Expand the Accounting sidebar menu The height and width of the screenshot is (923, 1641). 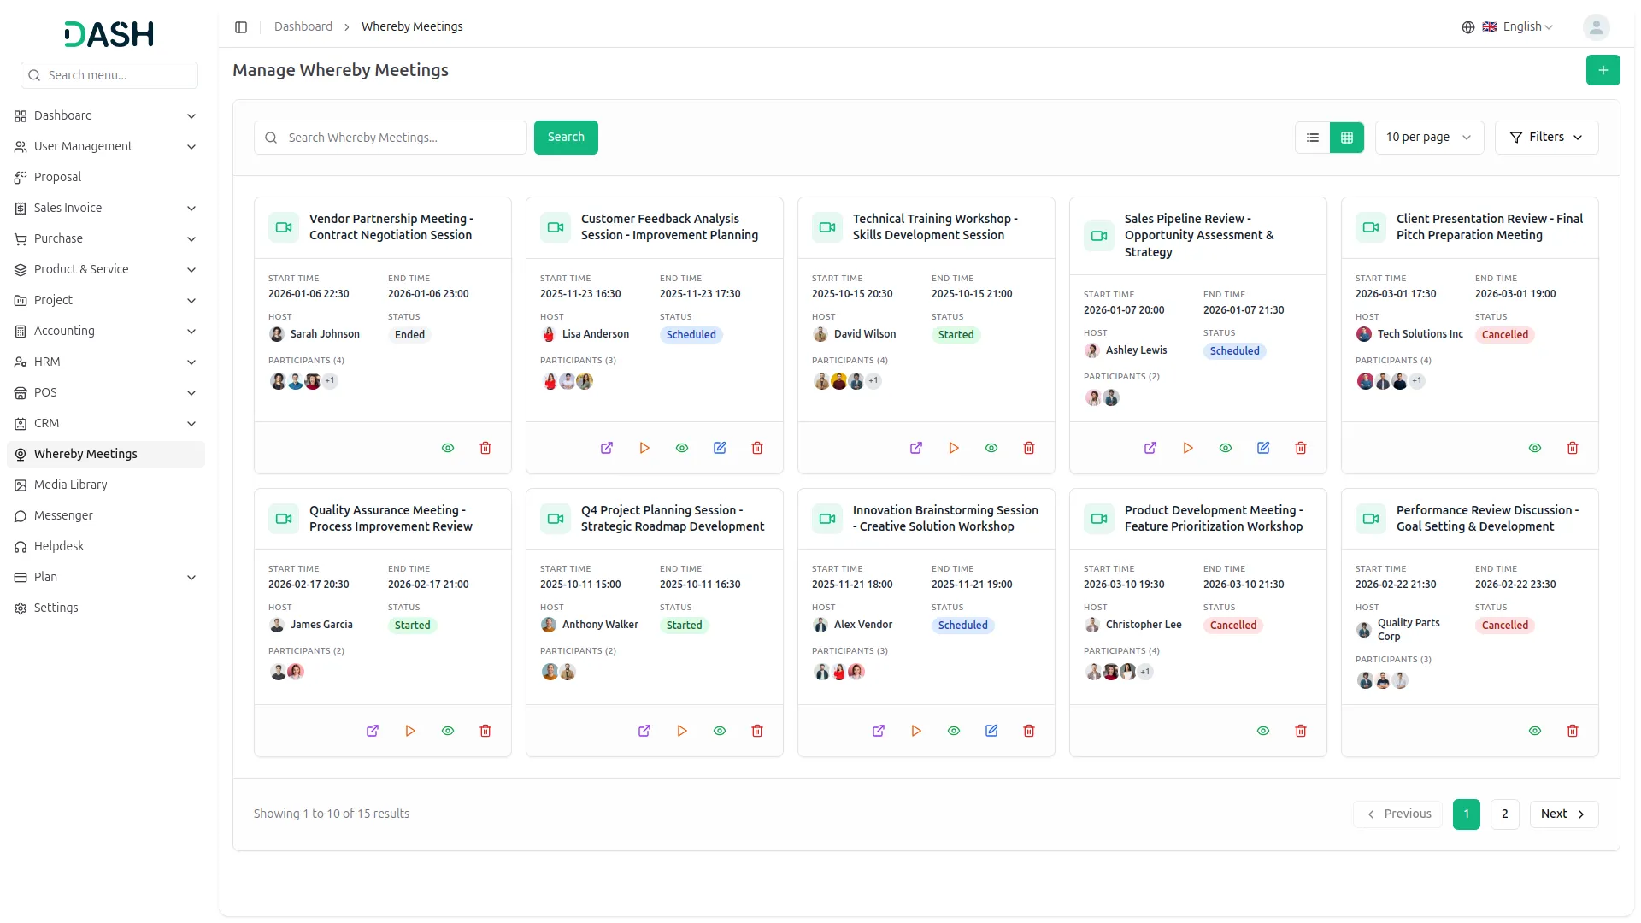tap(106, 331)
